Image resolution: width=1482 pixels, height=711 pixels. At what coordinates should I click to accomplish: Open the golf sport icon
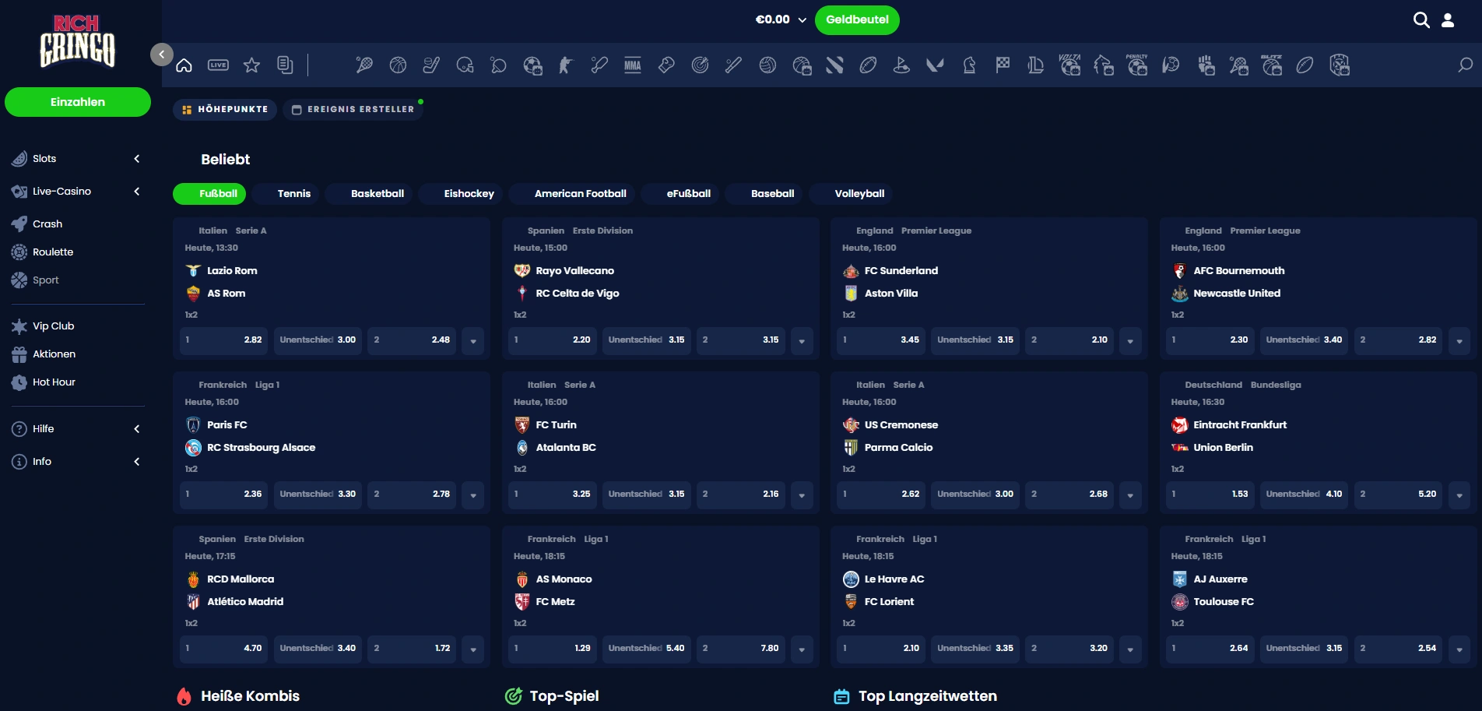point(901,65)
